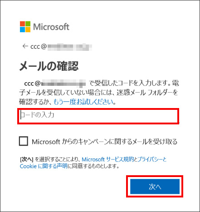Screen dimensions: 200x212
Task: Open the Microsoft サービス規約 link
Action: pyautogui.click(x=108, y=159)
